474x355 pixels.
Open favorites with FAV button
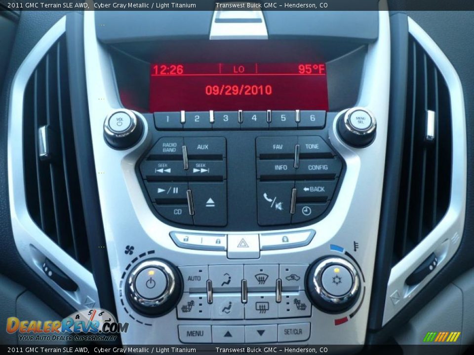pos(276,147)
